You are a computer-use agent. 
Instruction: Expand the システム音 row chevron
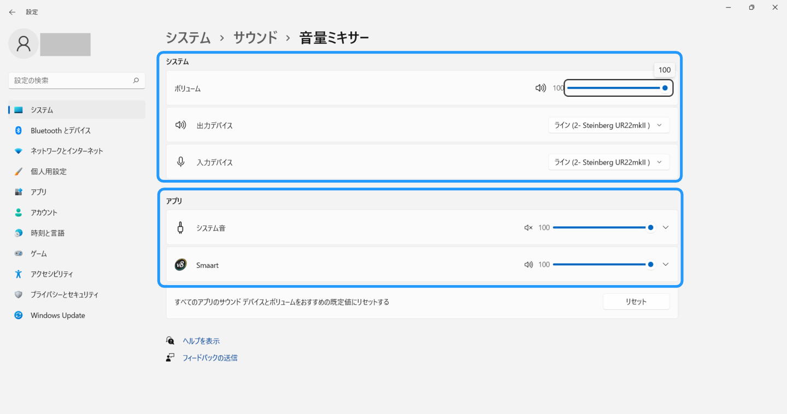point(665,228)
